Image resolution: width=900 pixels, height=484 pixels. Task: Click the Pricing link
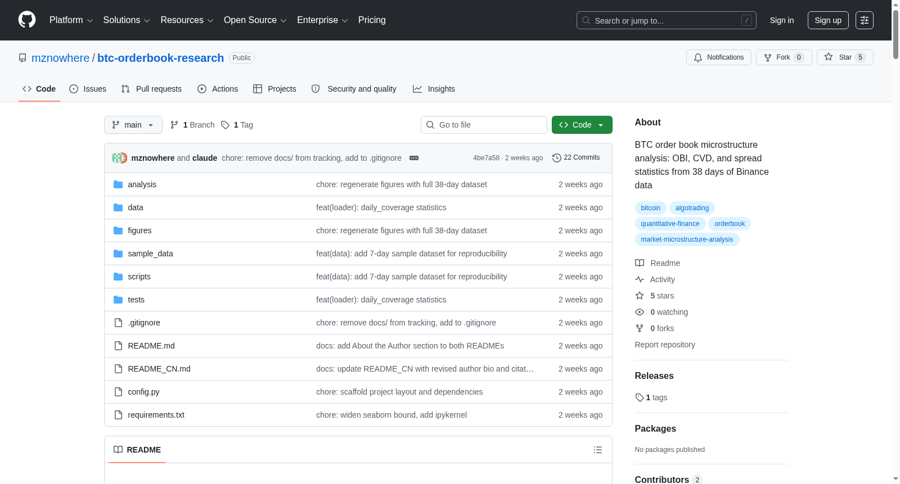pyautogui.click(x=372, y=20)
